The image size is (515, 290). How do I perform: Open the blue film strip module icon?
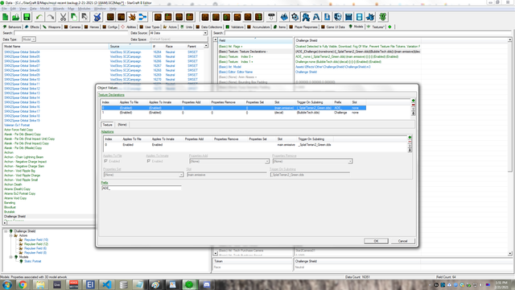(x=360, y=17)
